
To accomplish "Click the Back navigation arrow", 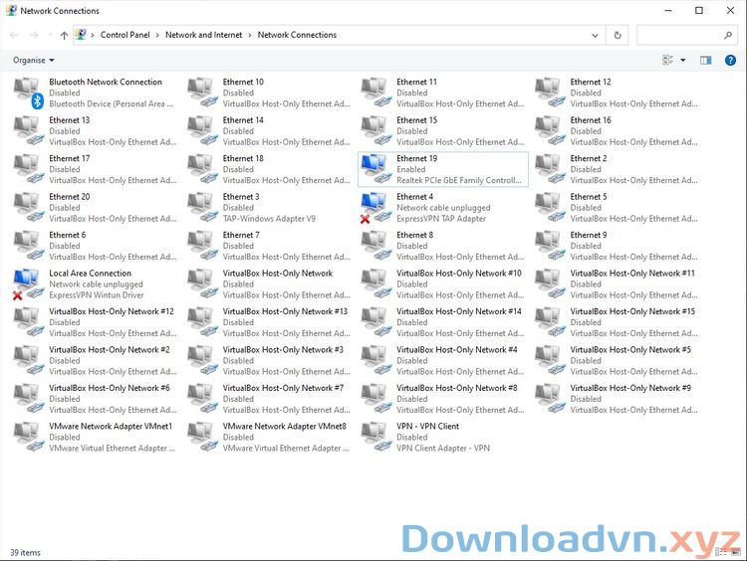I will pos(14,35).
